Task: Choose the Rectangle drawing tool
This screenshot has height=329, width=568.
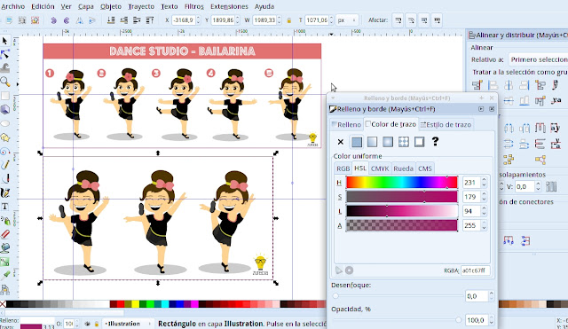Action: tap(4, 96)
